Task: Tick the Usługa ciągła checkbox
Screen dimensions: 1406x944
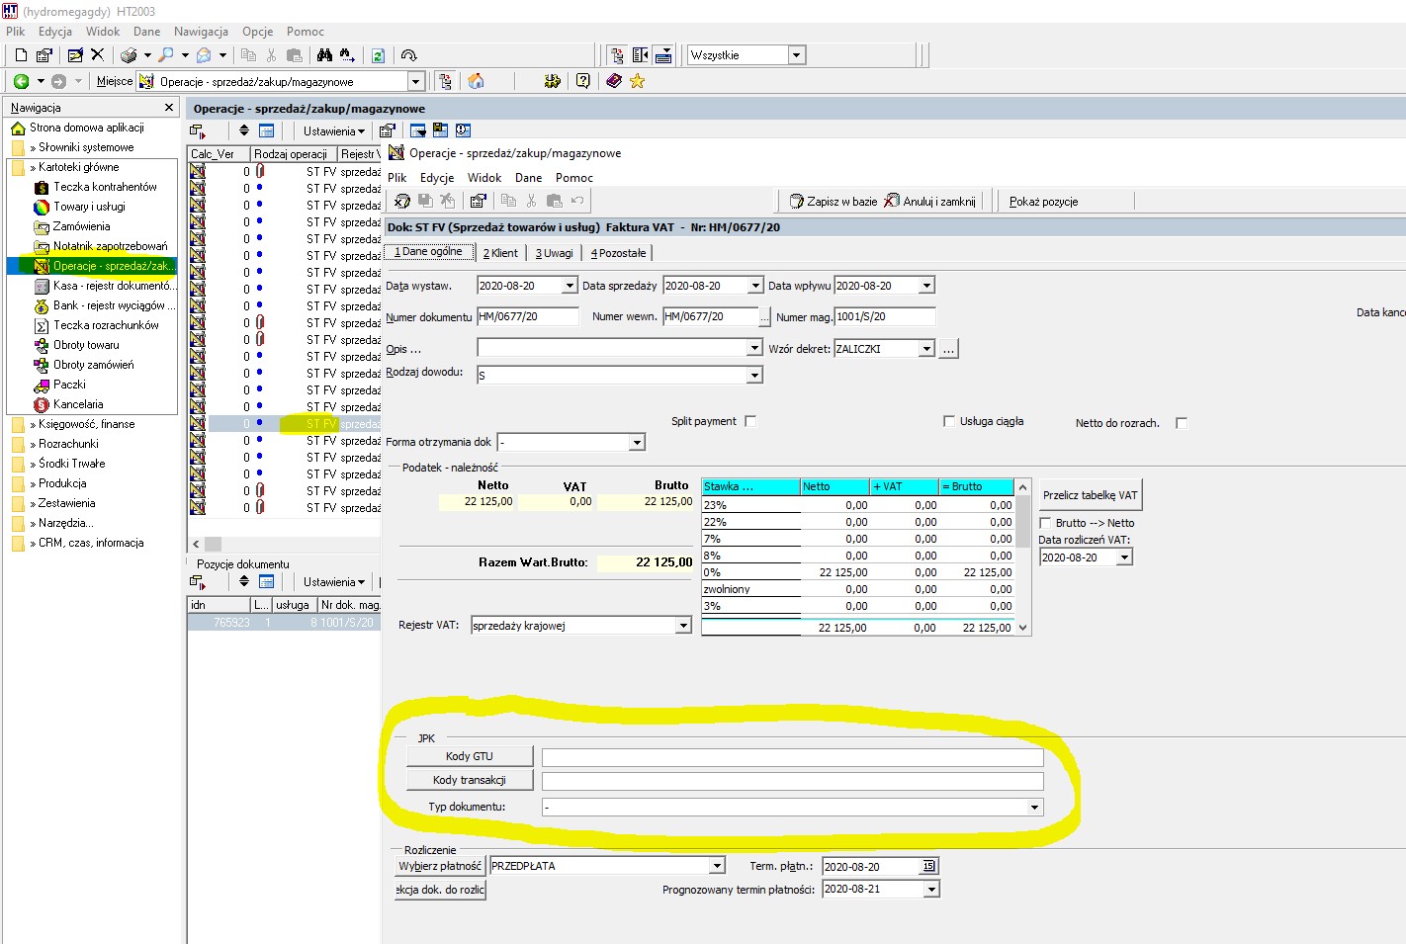Action: (x=949, y=421)
